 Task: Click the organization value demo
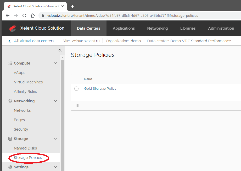coord(136,41)
